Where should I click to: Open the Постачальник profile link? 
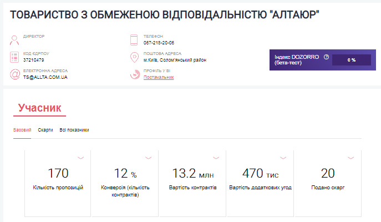pyautogui.click(x=159, y=77)
